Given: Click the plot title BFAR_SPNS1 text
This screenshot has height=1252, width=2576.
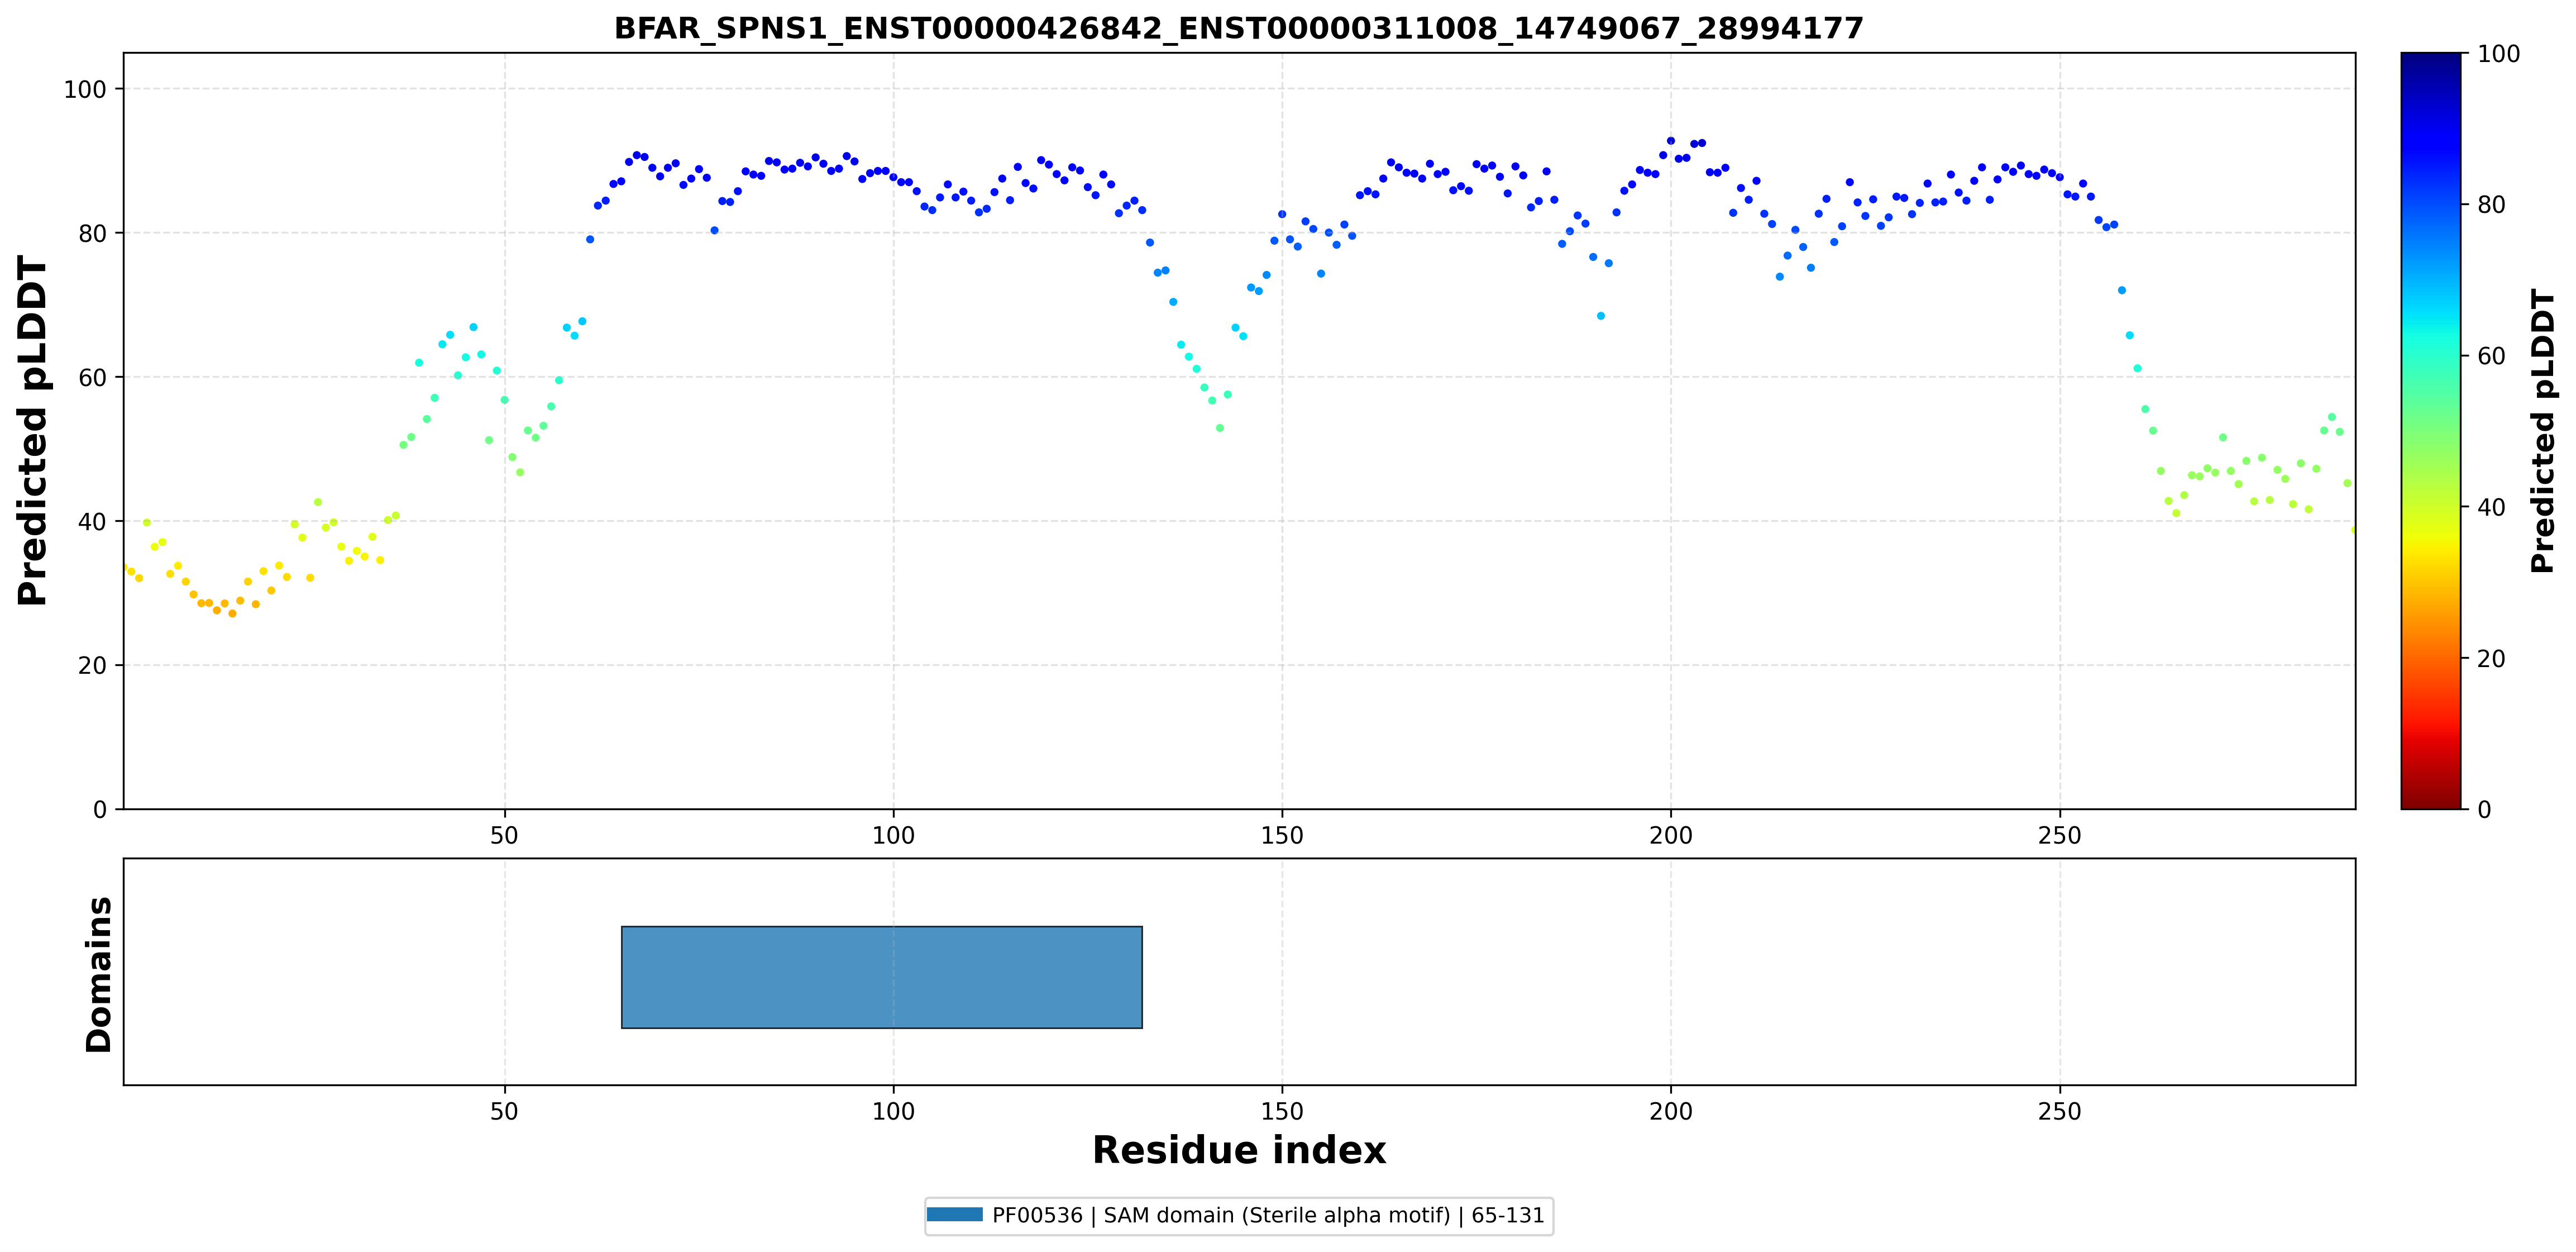Looking at the screenshot, I should tap(1239, 28).
